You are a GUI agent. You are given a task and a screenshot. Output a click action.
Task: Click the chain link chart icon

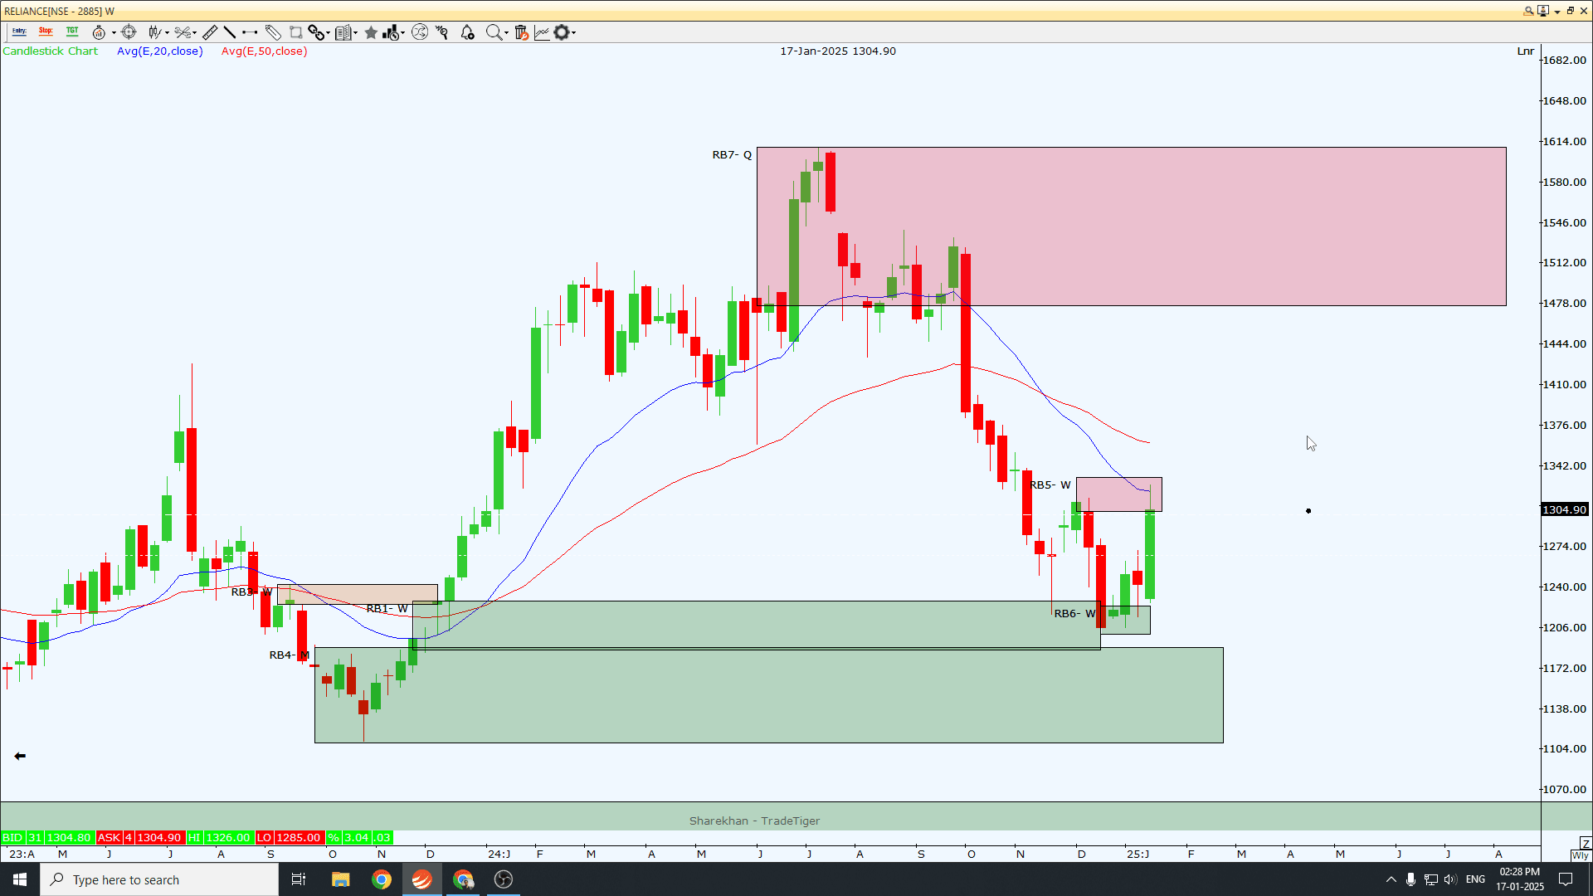pos(316,32)
